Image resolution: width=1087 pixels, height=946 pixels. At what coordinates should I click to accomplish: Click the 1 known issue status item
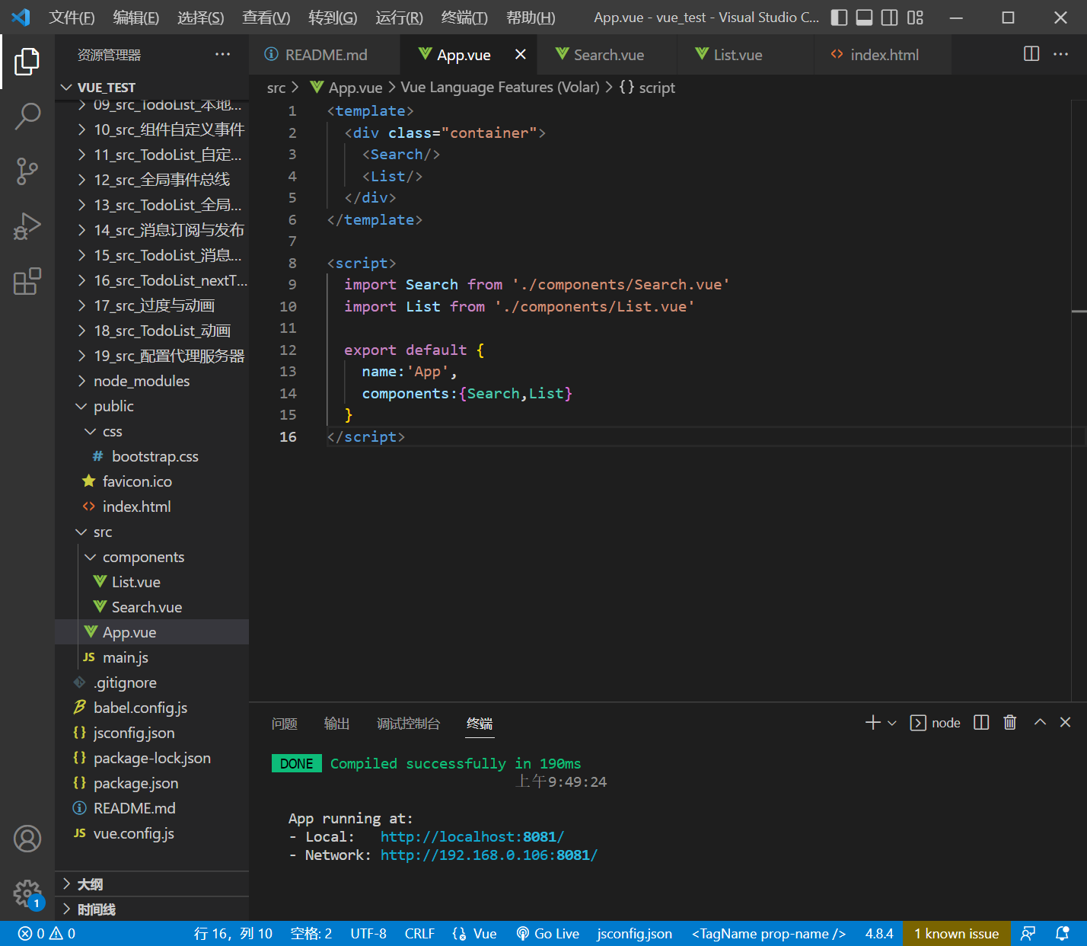pos(956,933)
